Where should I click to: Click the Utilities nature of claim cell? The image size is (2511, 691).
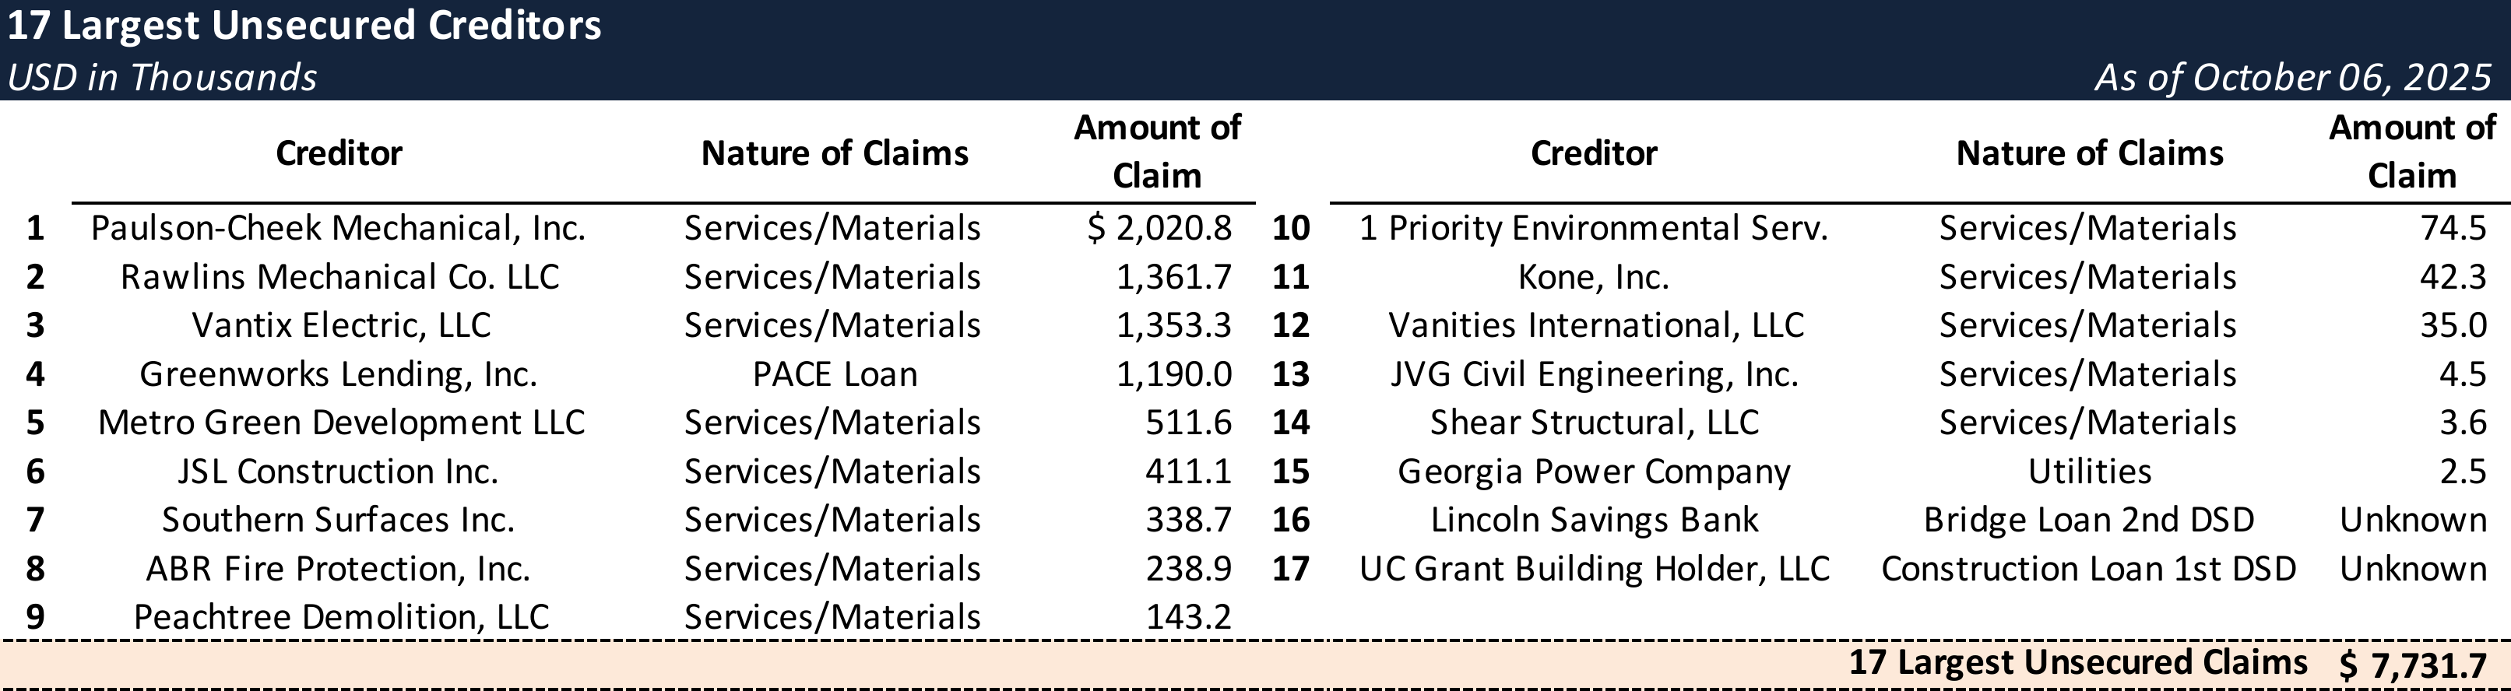[x=2089, y=472]
